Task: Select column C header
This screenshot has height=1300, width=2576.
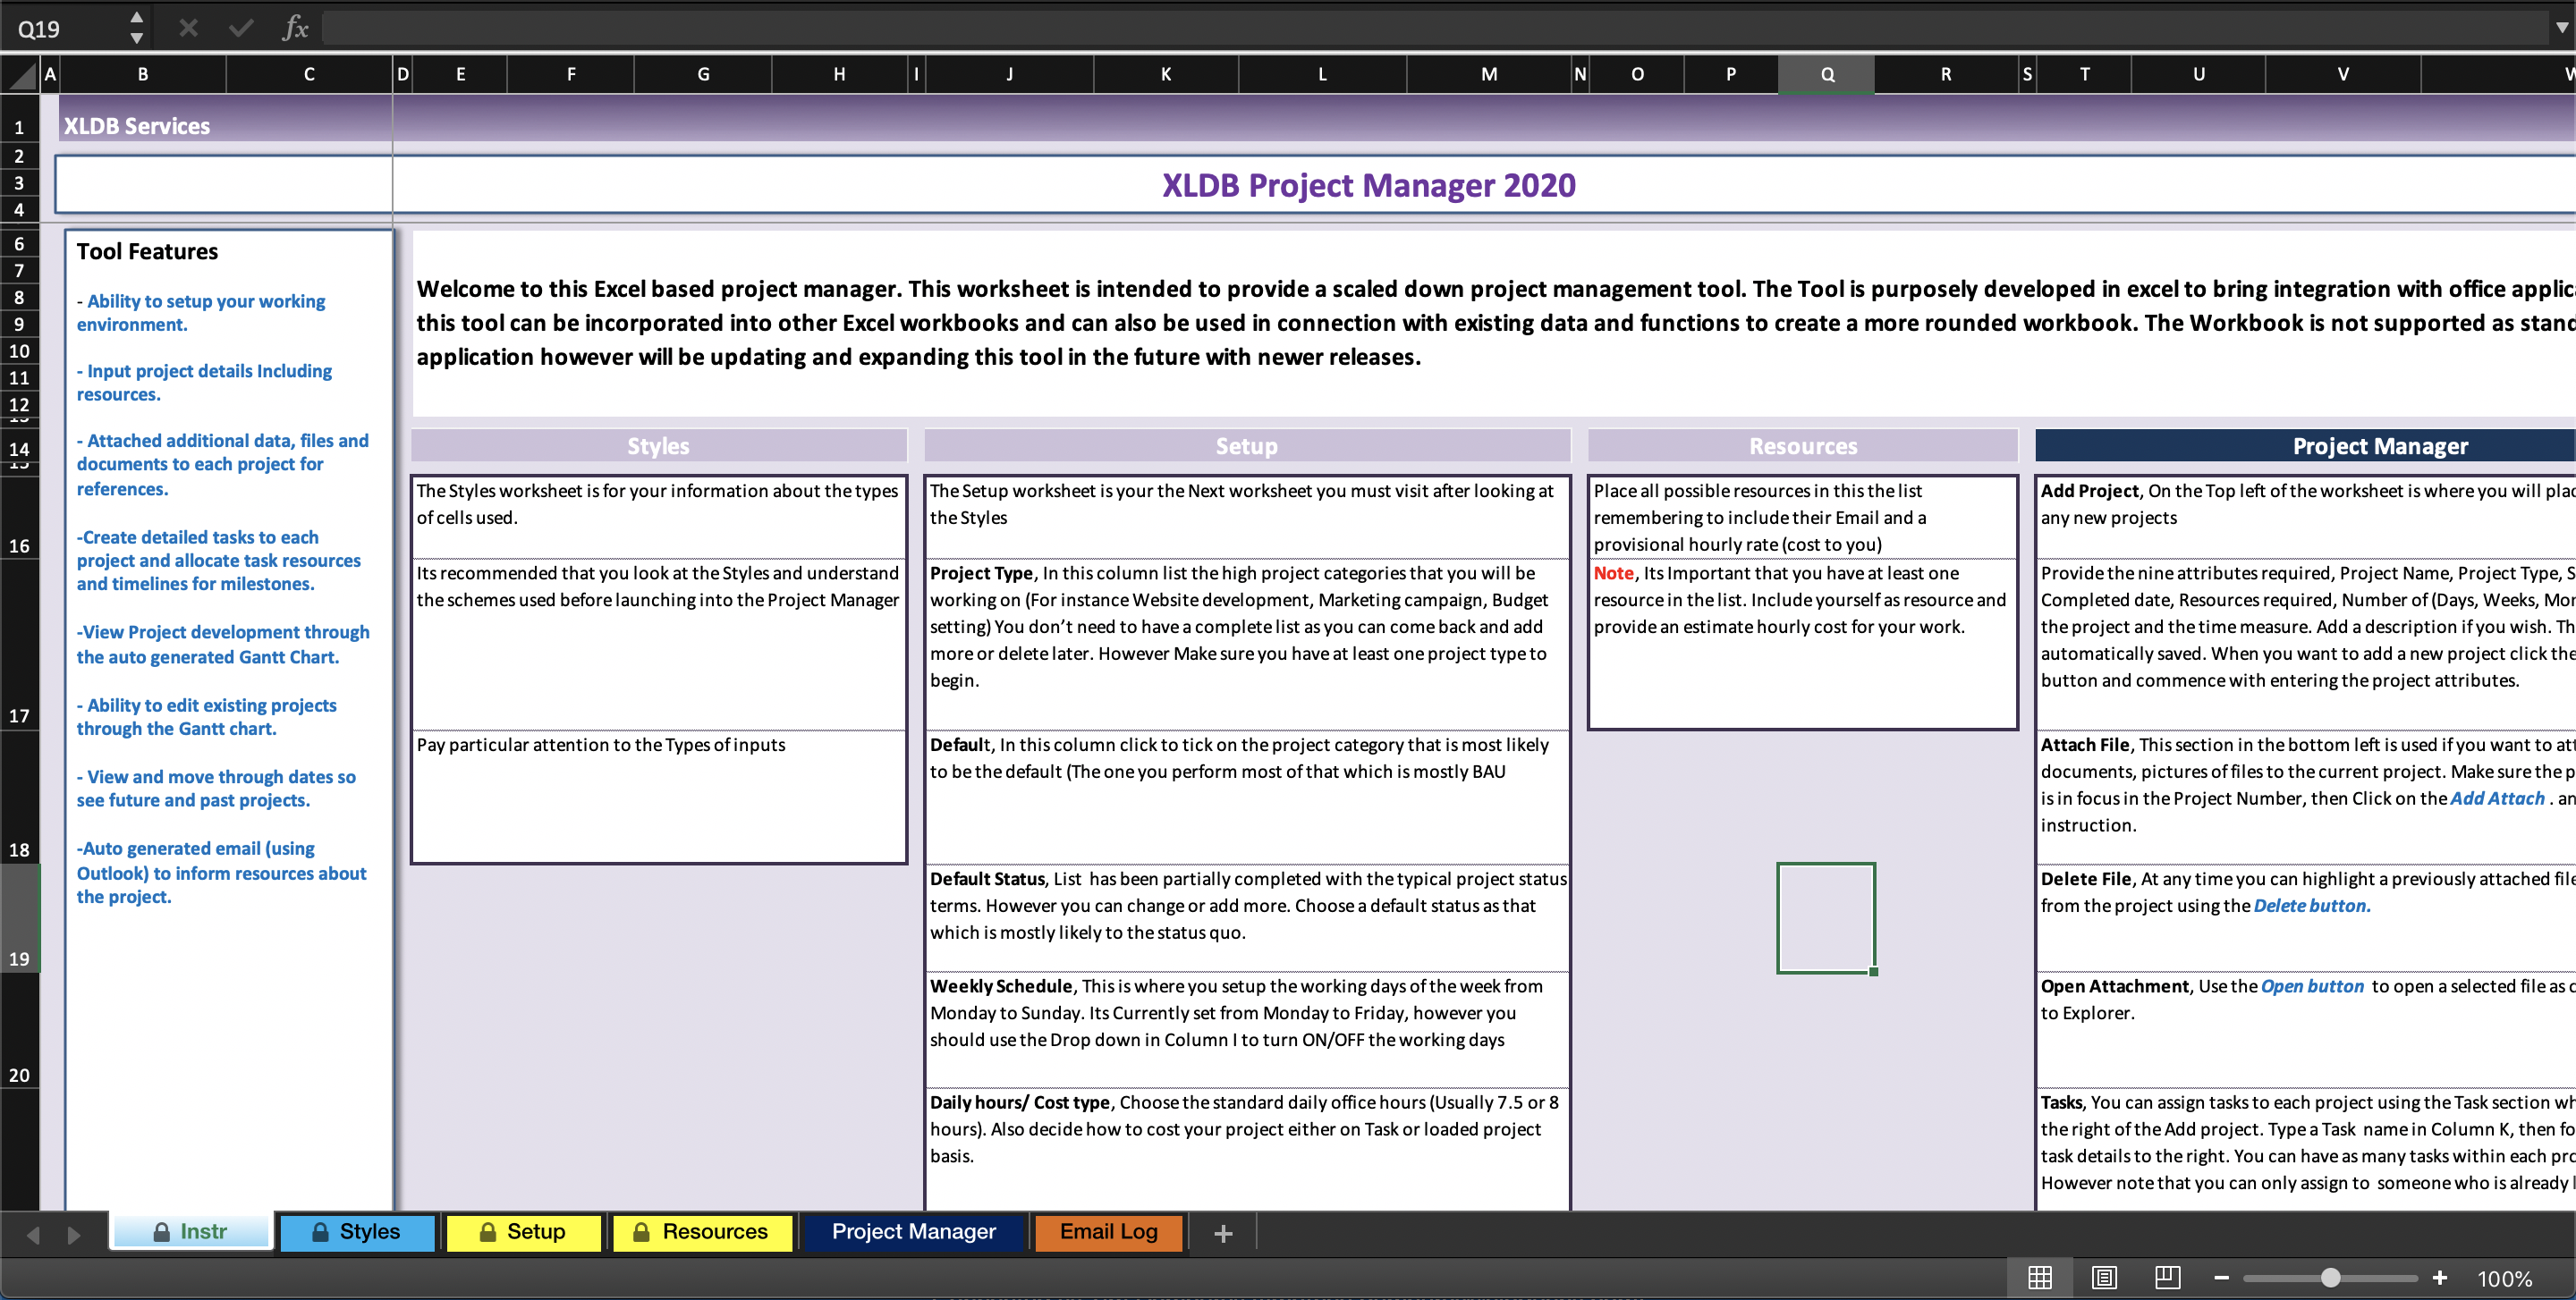Action: [309, 74]
